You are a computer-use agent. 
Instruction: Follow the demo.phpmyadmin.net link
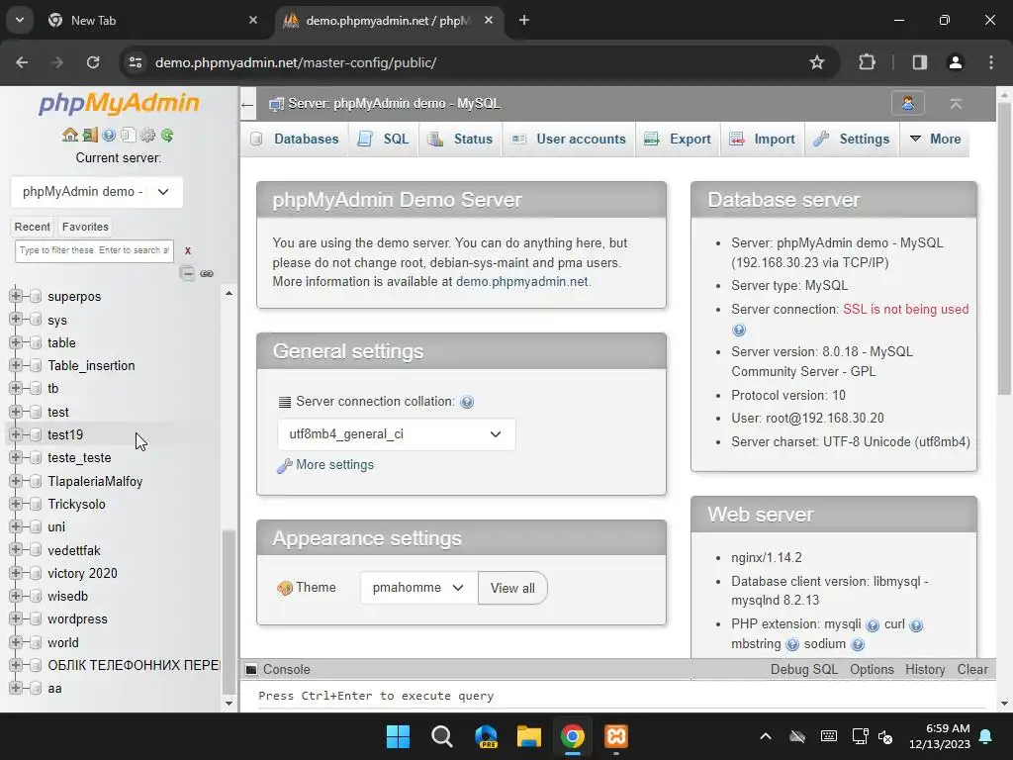(x=522, y=282)
